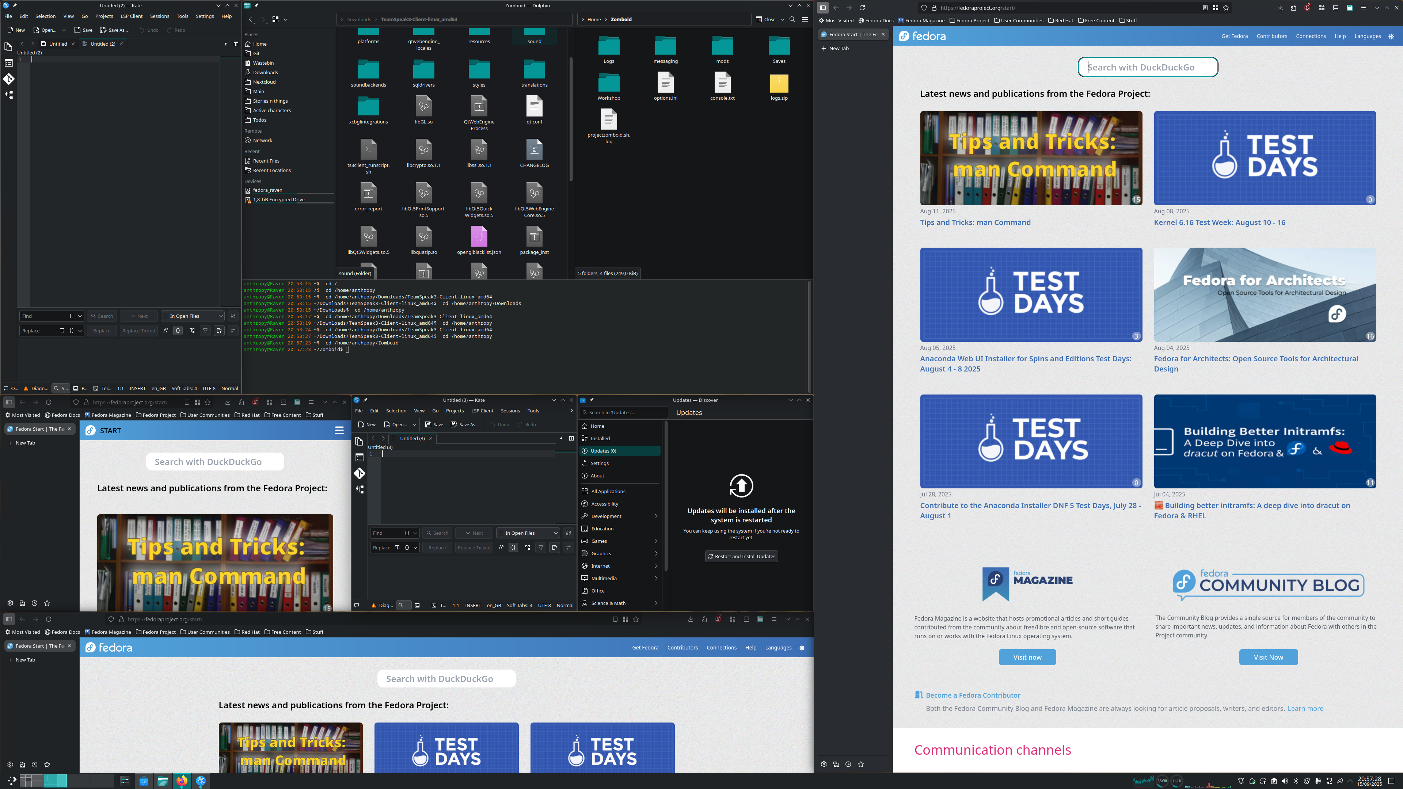Click the filter funnel icon in top-left Kate search

click(x=205, y=331)
